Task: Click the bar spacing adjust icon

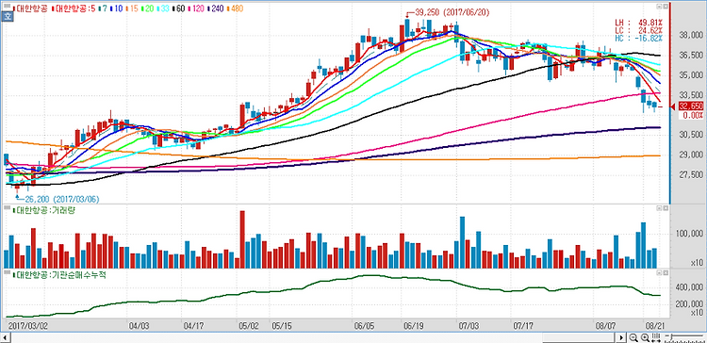Action: 656,337
